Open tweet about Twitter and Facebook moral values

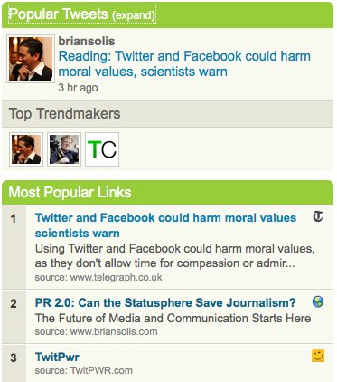pos(184,64)
